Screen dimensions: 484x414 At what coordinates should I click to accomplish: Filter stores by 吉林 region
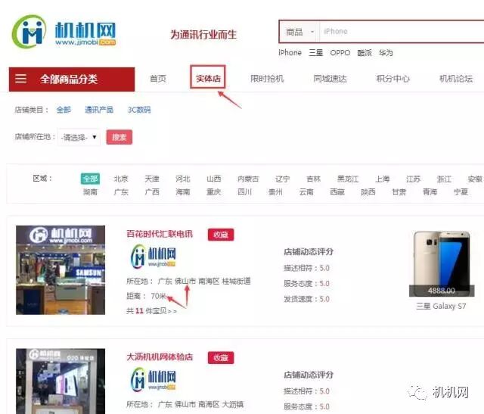coord(314,179)
